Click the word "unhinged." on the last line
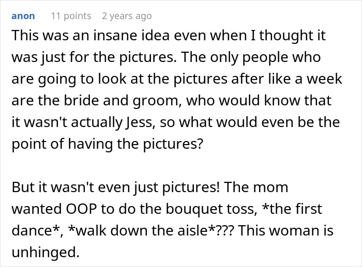Viewport: 362px width, 267px height. coord(46,252)
